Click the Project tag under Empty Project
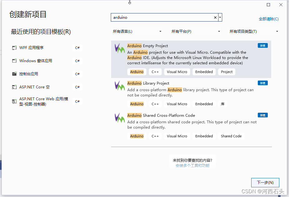The width and height of the screenshot is (289, 197). coord(227,72)
